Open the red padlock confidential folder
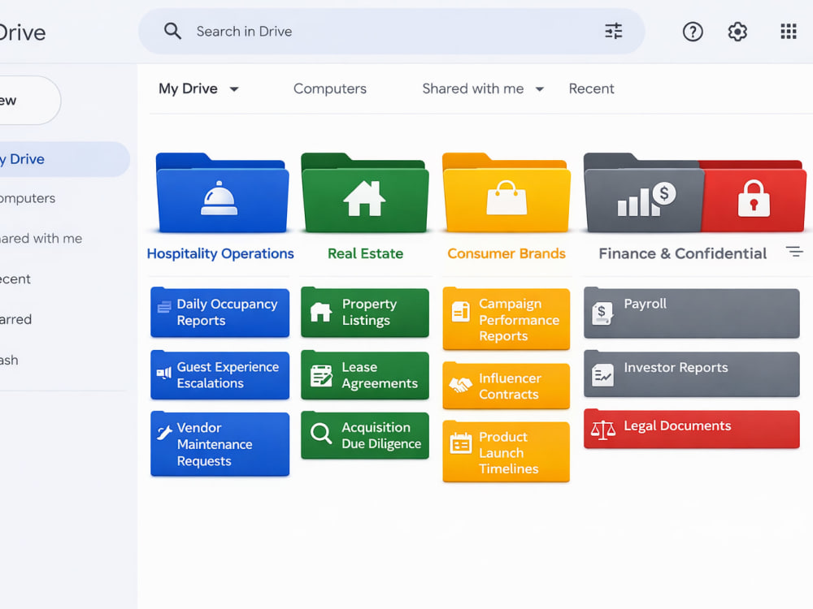This screenshot has height=609, width=813. pyautogui.click(x=754, y=196)
